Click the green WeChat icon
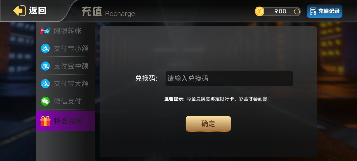This screenshot has height=161, width=357. click(45, 101)
